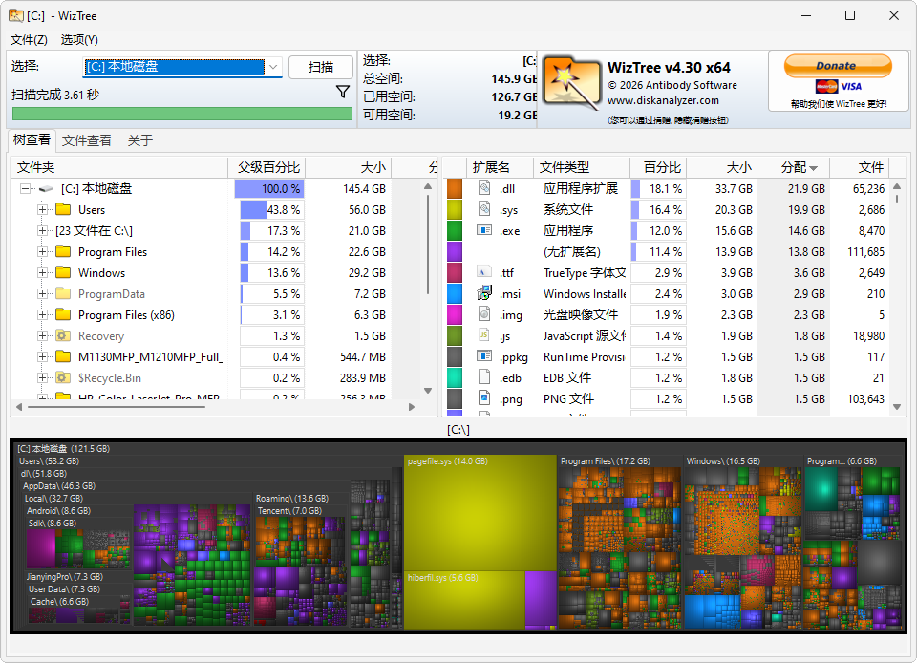917x663 pixels.
Task: Click the M1130MFP folder icon
Action: [63, 356]
